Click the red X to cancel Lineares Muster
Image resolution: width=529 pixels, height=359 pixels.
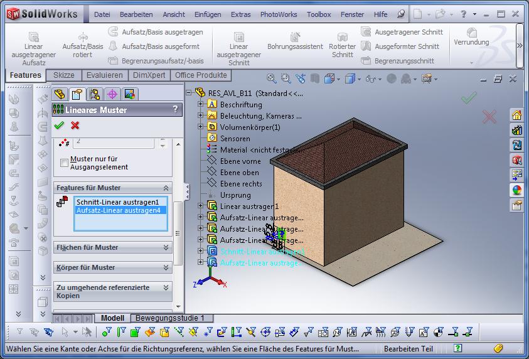[75, 126]
